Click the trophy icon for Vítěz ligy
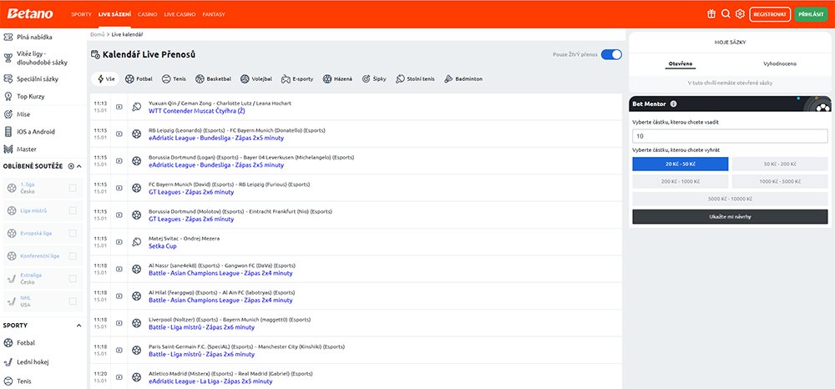The width and height of the screenshot is (835, 389). point(8,58)
